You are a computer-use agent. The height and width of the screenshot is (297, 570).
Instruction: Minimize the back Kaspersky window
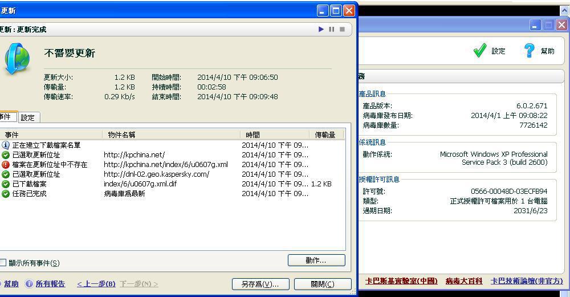(535, 25)
